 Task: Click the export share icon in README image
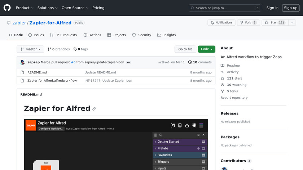(x=187, y=125)
